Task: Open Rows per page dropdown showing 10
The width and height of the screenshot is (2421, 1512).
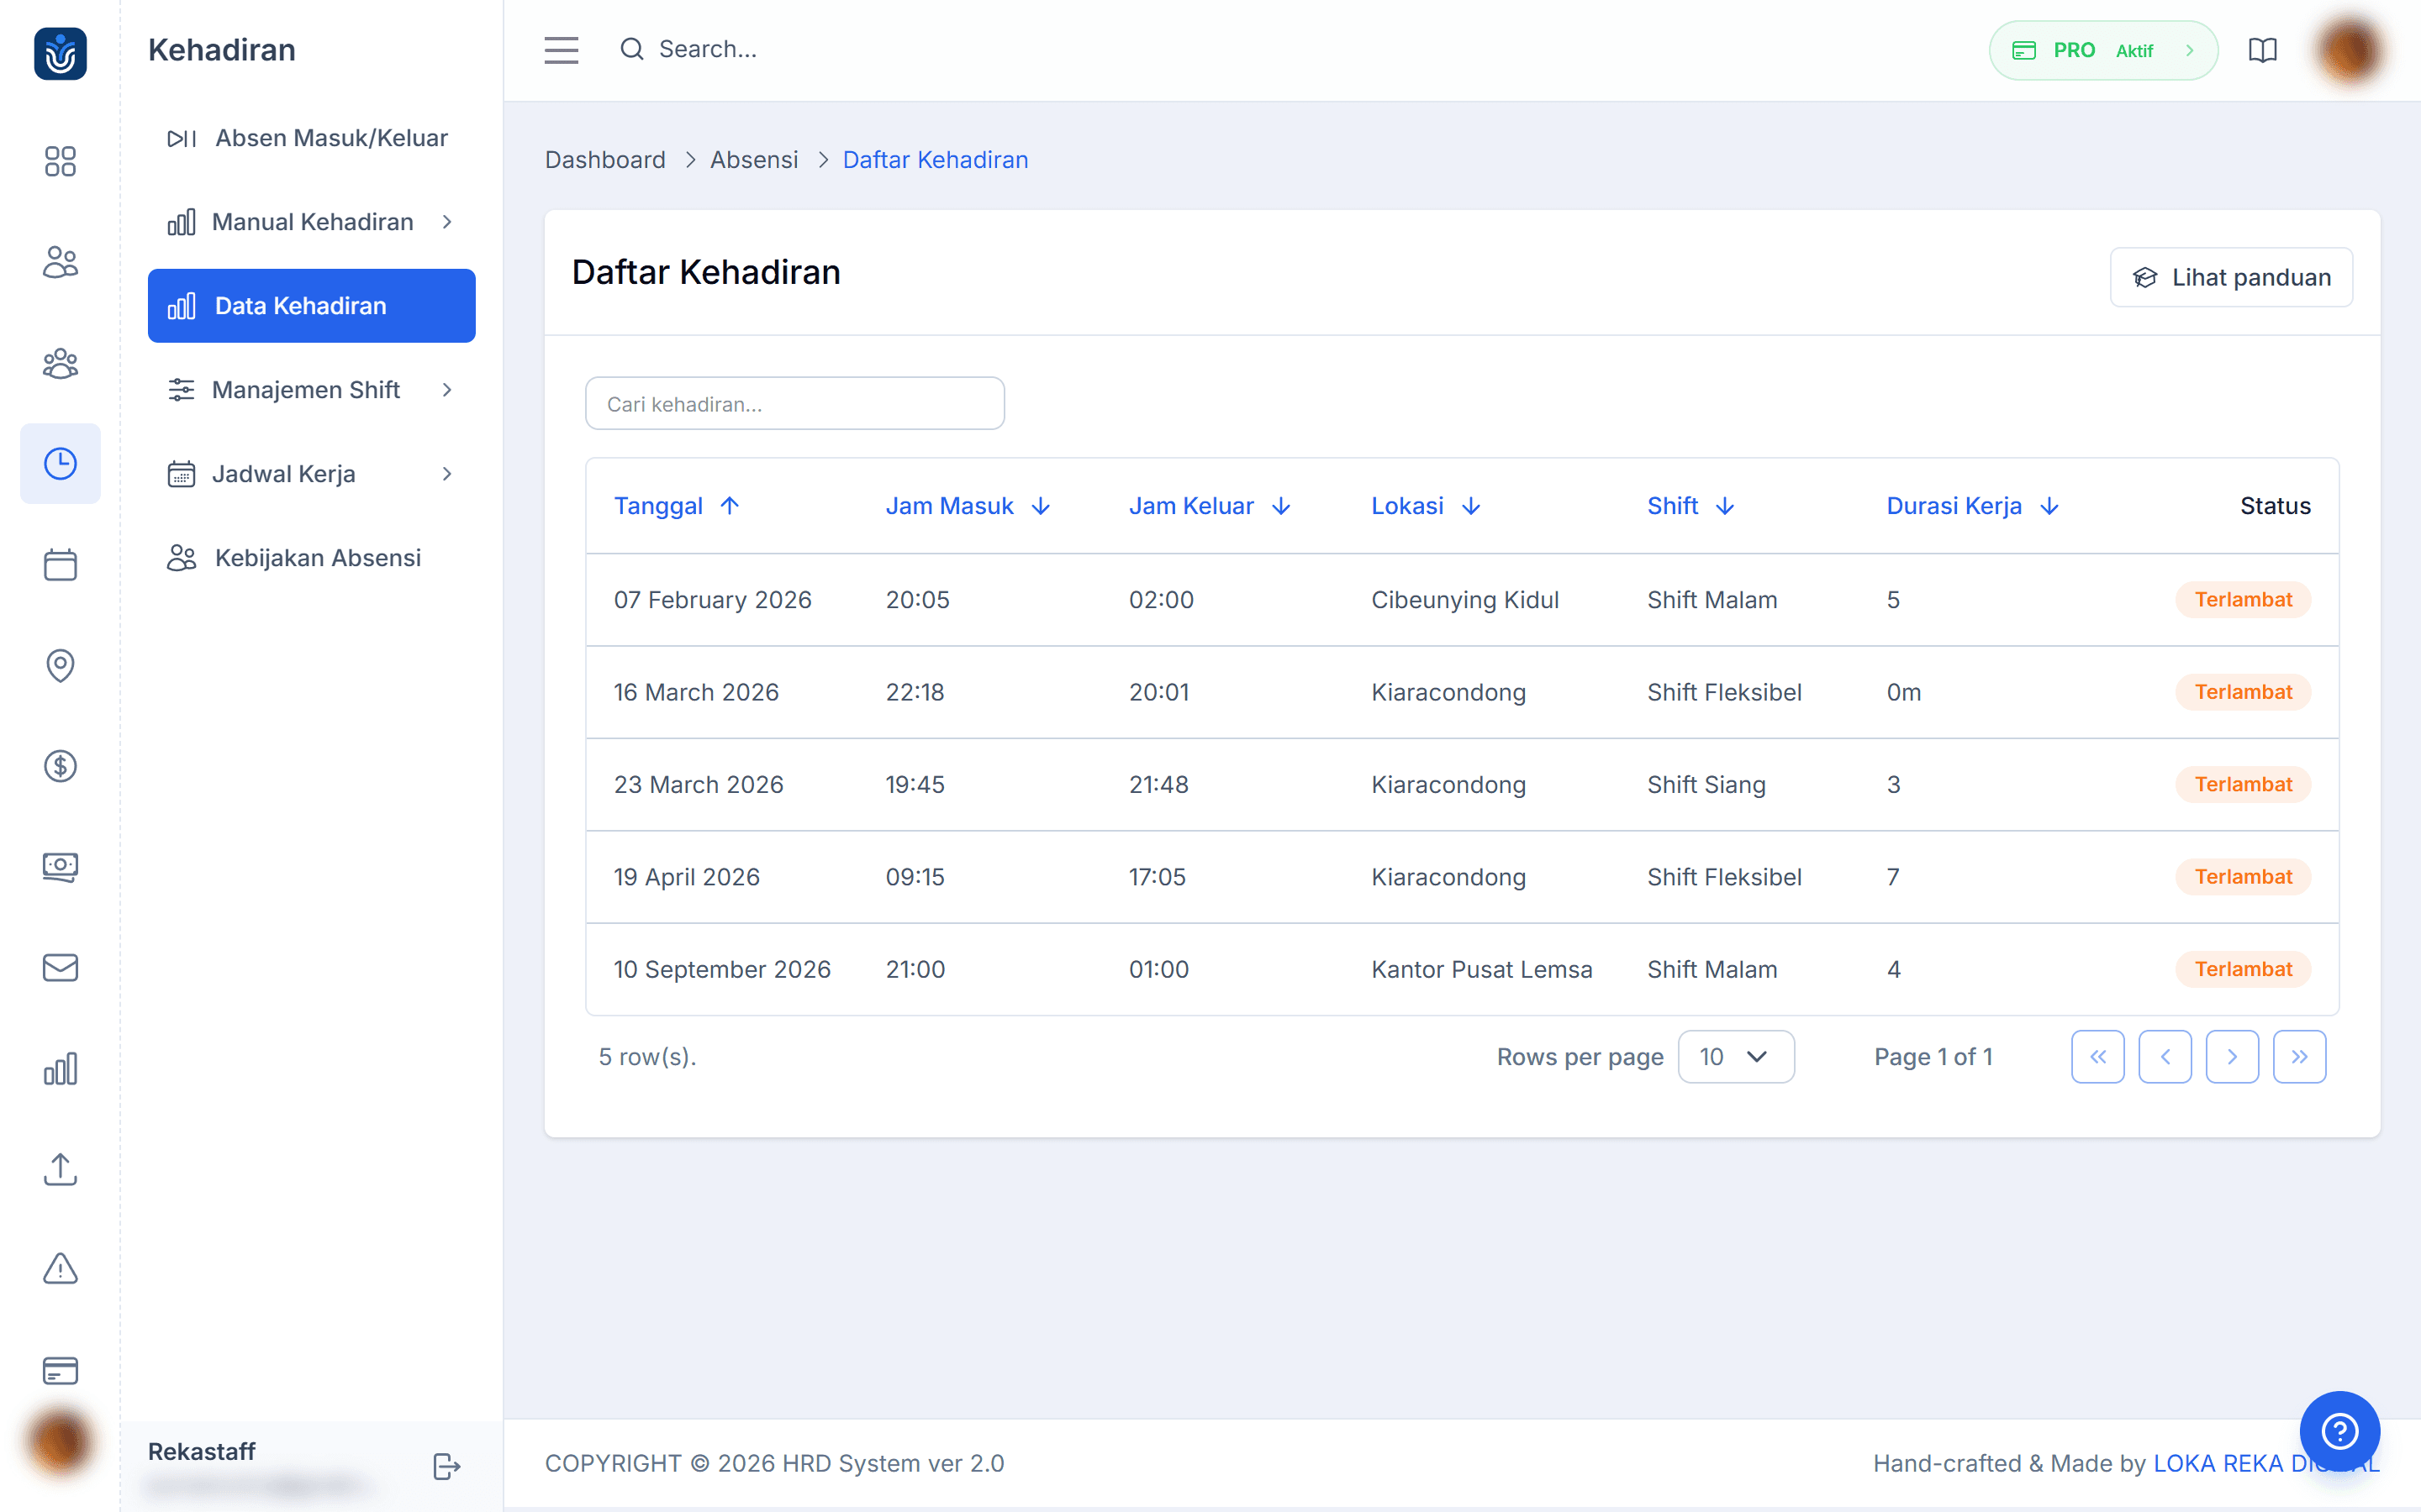Action: point(1736,1057)
